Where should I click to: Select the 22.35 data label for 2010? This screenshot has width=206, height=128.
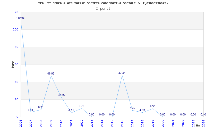pos(61,95)
